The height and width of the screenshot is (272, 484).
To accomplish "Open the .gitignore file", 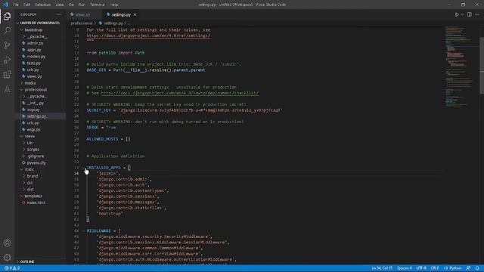I will click(x=36, y=156).
